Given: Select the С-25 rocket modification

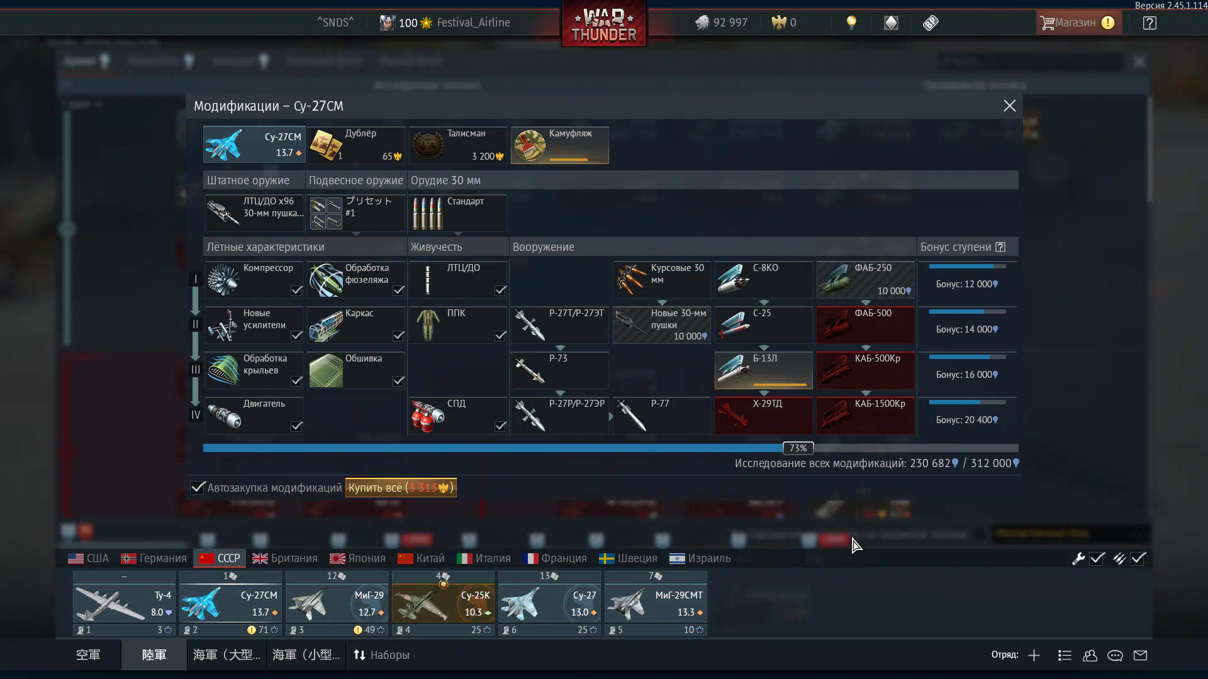Looking at the screenshot, I should click(764, 324).
